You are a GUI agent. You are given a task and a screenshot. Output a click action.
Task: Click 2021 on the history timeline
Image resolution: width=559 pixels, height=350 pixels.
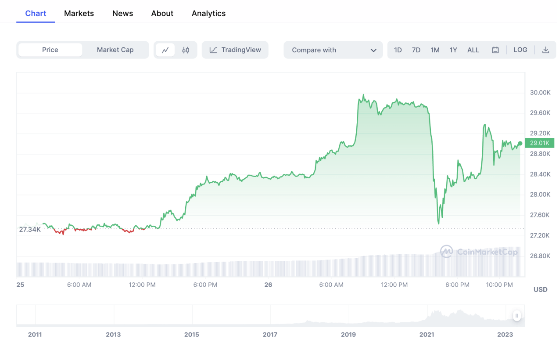[426, 335]
